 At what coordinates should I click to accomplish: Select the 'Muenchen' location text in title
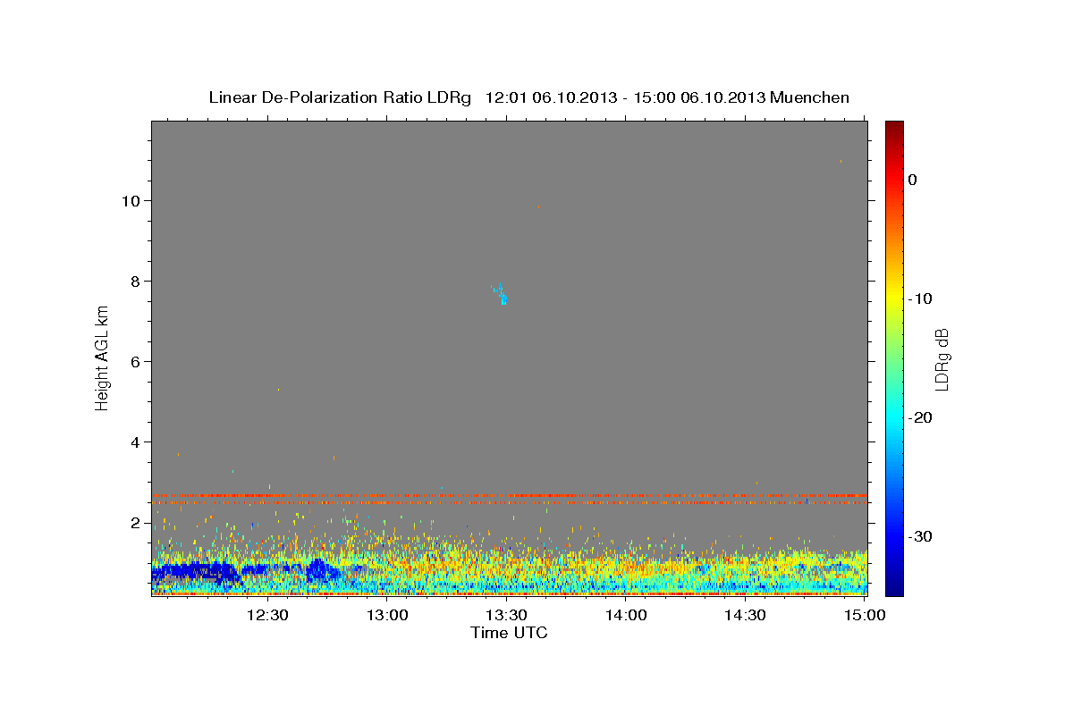(x=809, y=97)
